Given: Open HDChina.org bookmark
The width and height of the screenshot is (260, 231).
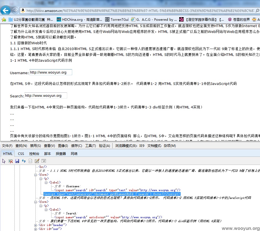Looking at the screenshot, I should click(x=79, y=20).
